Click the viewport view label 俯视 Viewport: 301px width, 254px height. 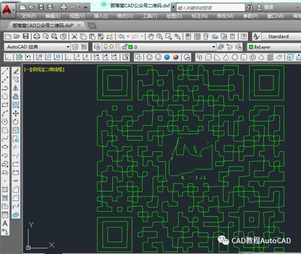pos(37,70)
